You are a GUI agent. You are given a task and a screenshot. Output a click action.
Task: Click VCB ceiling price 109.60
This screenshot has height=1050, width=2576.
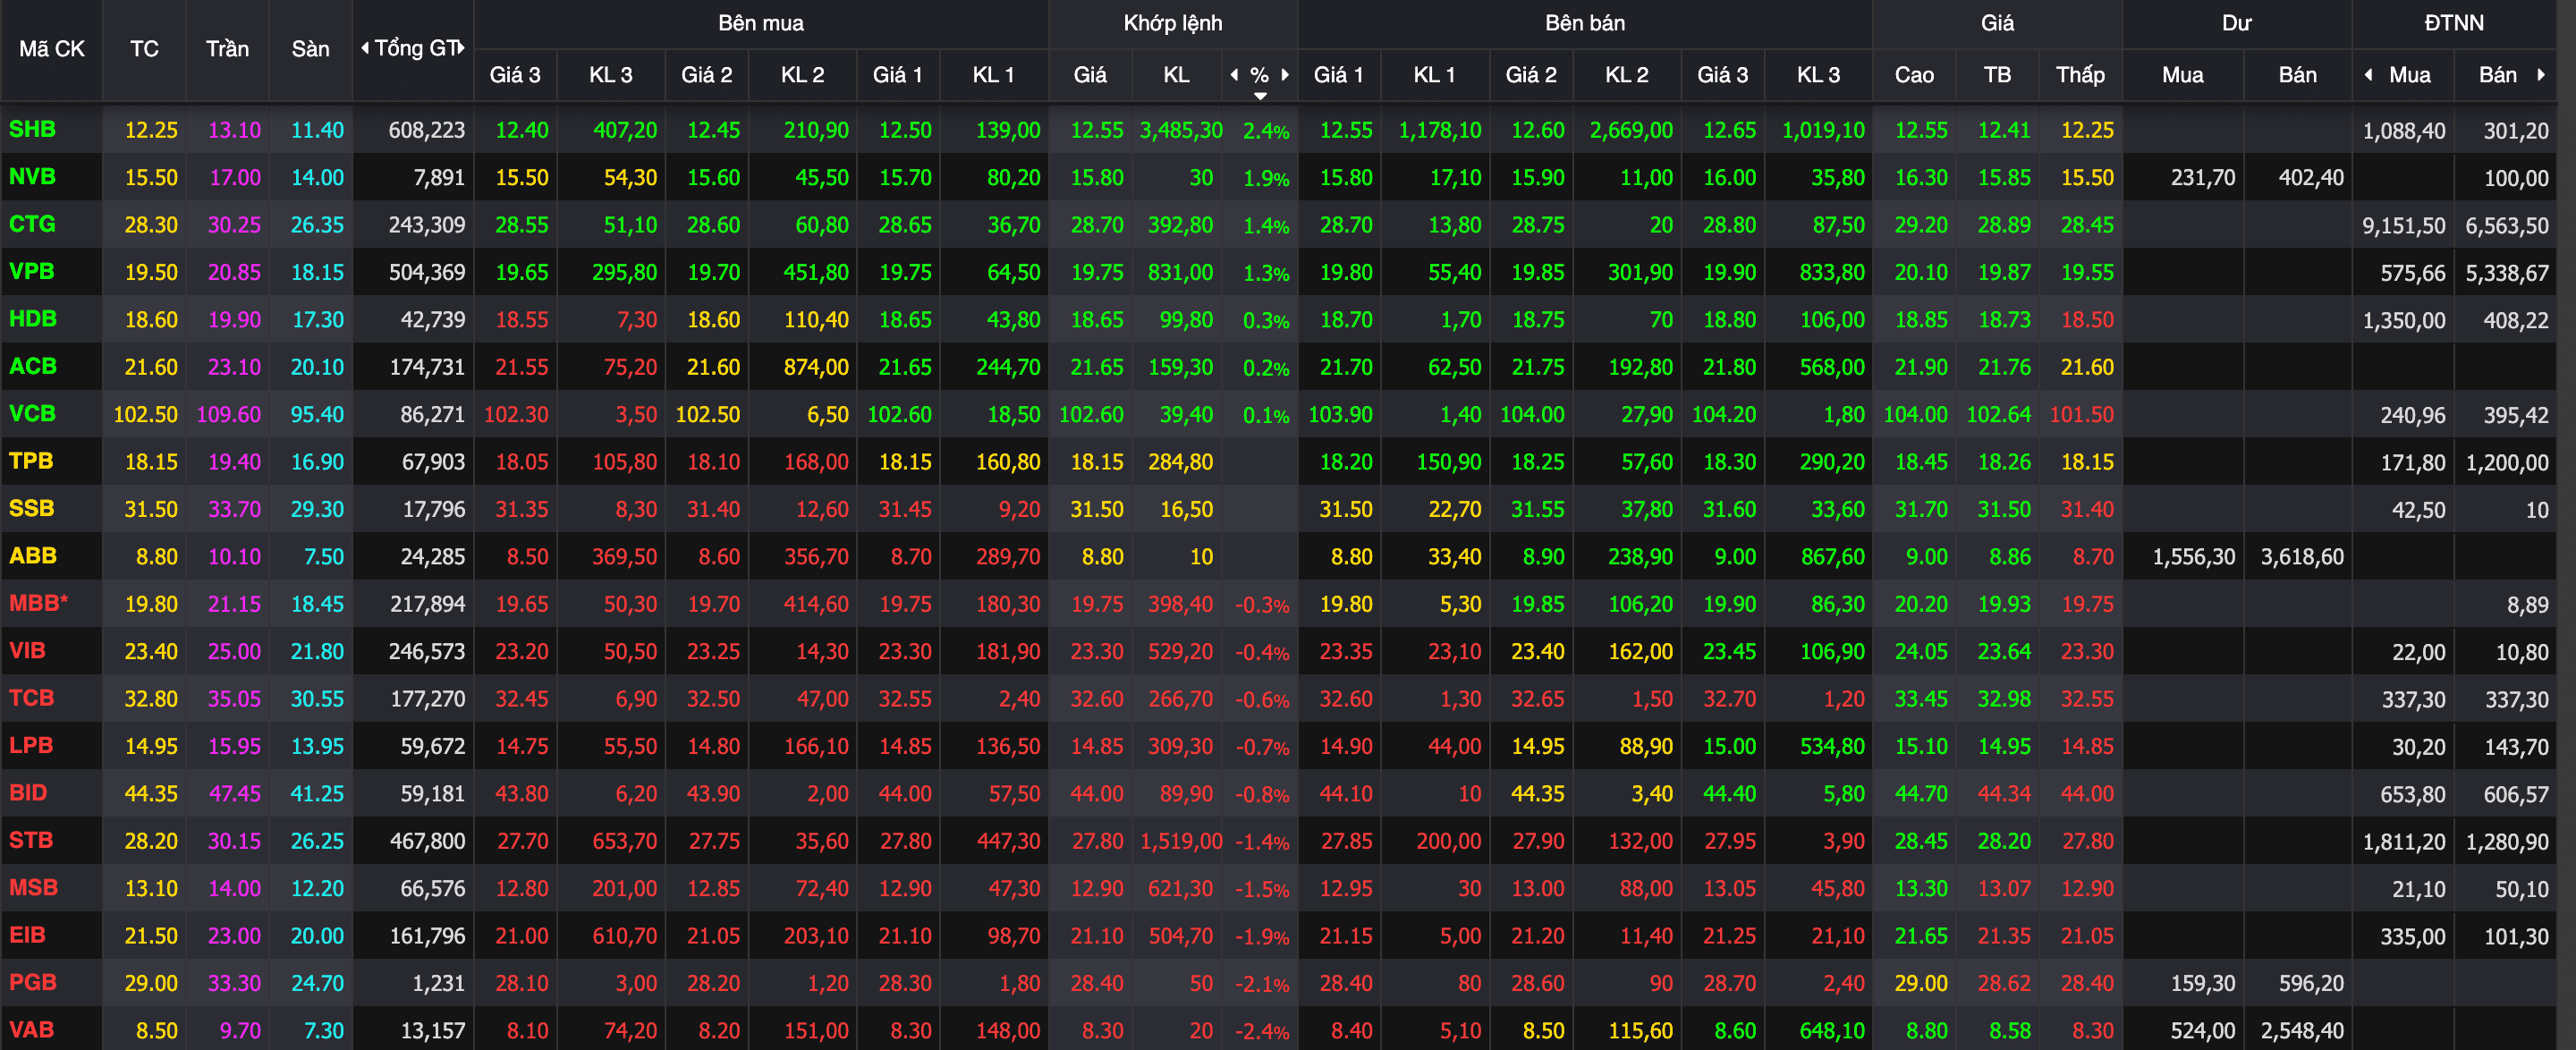click(x=228, y=414)
